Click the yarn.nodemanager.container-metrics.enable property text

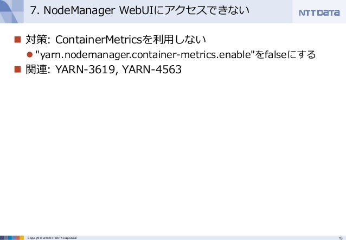point(145,55)
